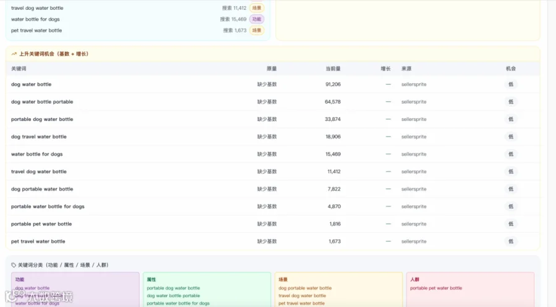
Task: Click 缺少基数 in the dog water bottle portable row
Action: [x=267, y=102]
